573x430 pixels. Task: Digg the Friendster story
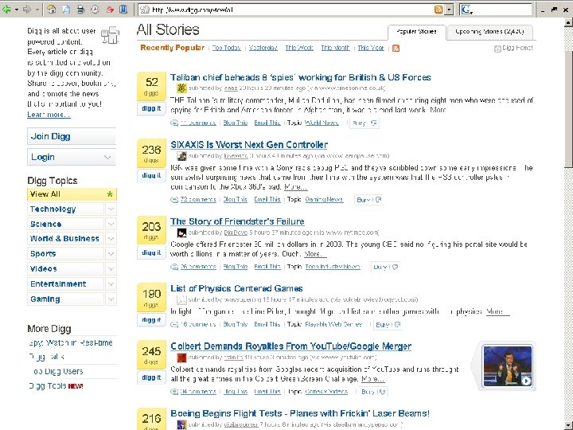tap(151, 252)
